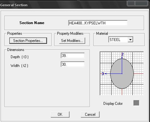Click the Width (t2) value field

tap(73, 64)
